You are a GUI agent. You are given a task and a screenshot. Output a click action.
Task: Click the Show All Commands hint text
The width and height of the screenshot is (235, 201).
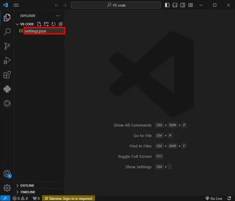click(x=132, y=125)
